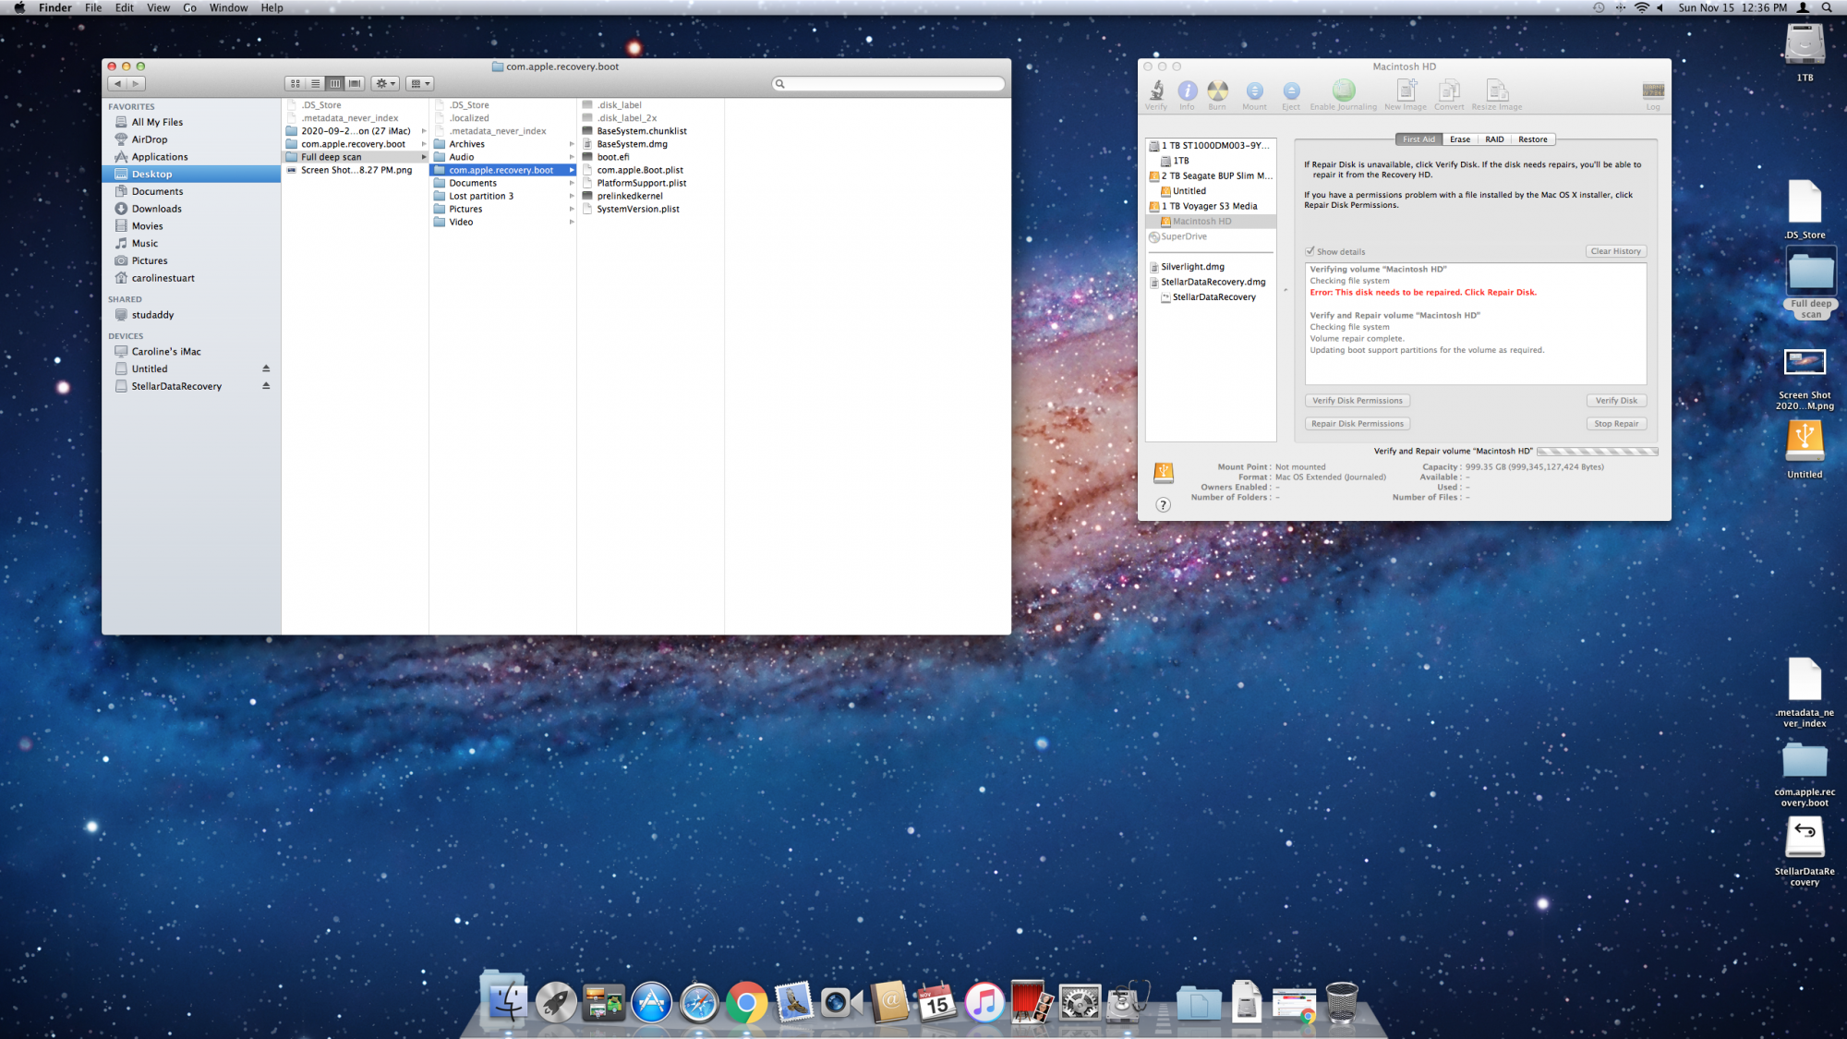This screenshot has height=1039, width=1847.
Task: Open System Preferences from the Dock
Action: tap(1080, 1002)
